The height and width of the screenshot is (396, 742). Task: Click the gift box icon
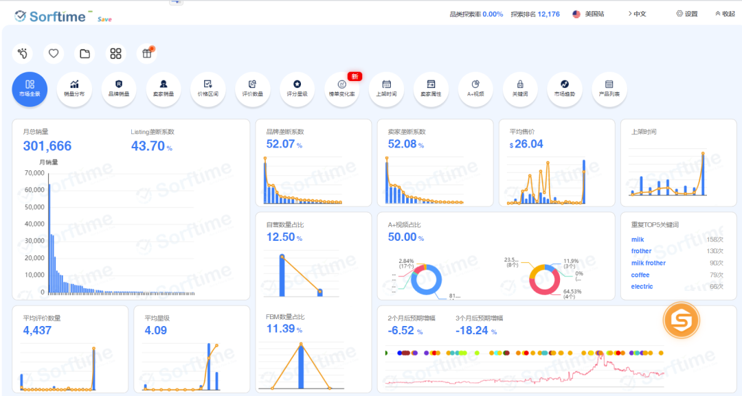(x=147, y=54)
